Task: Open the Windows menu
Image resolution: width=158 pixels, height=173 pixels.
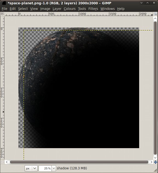Action: [107, 9]
